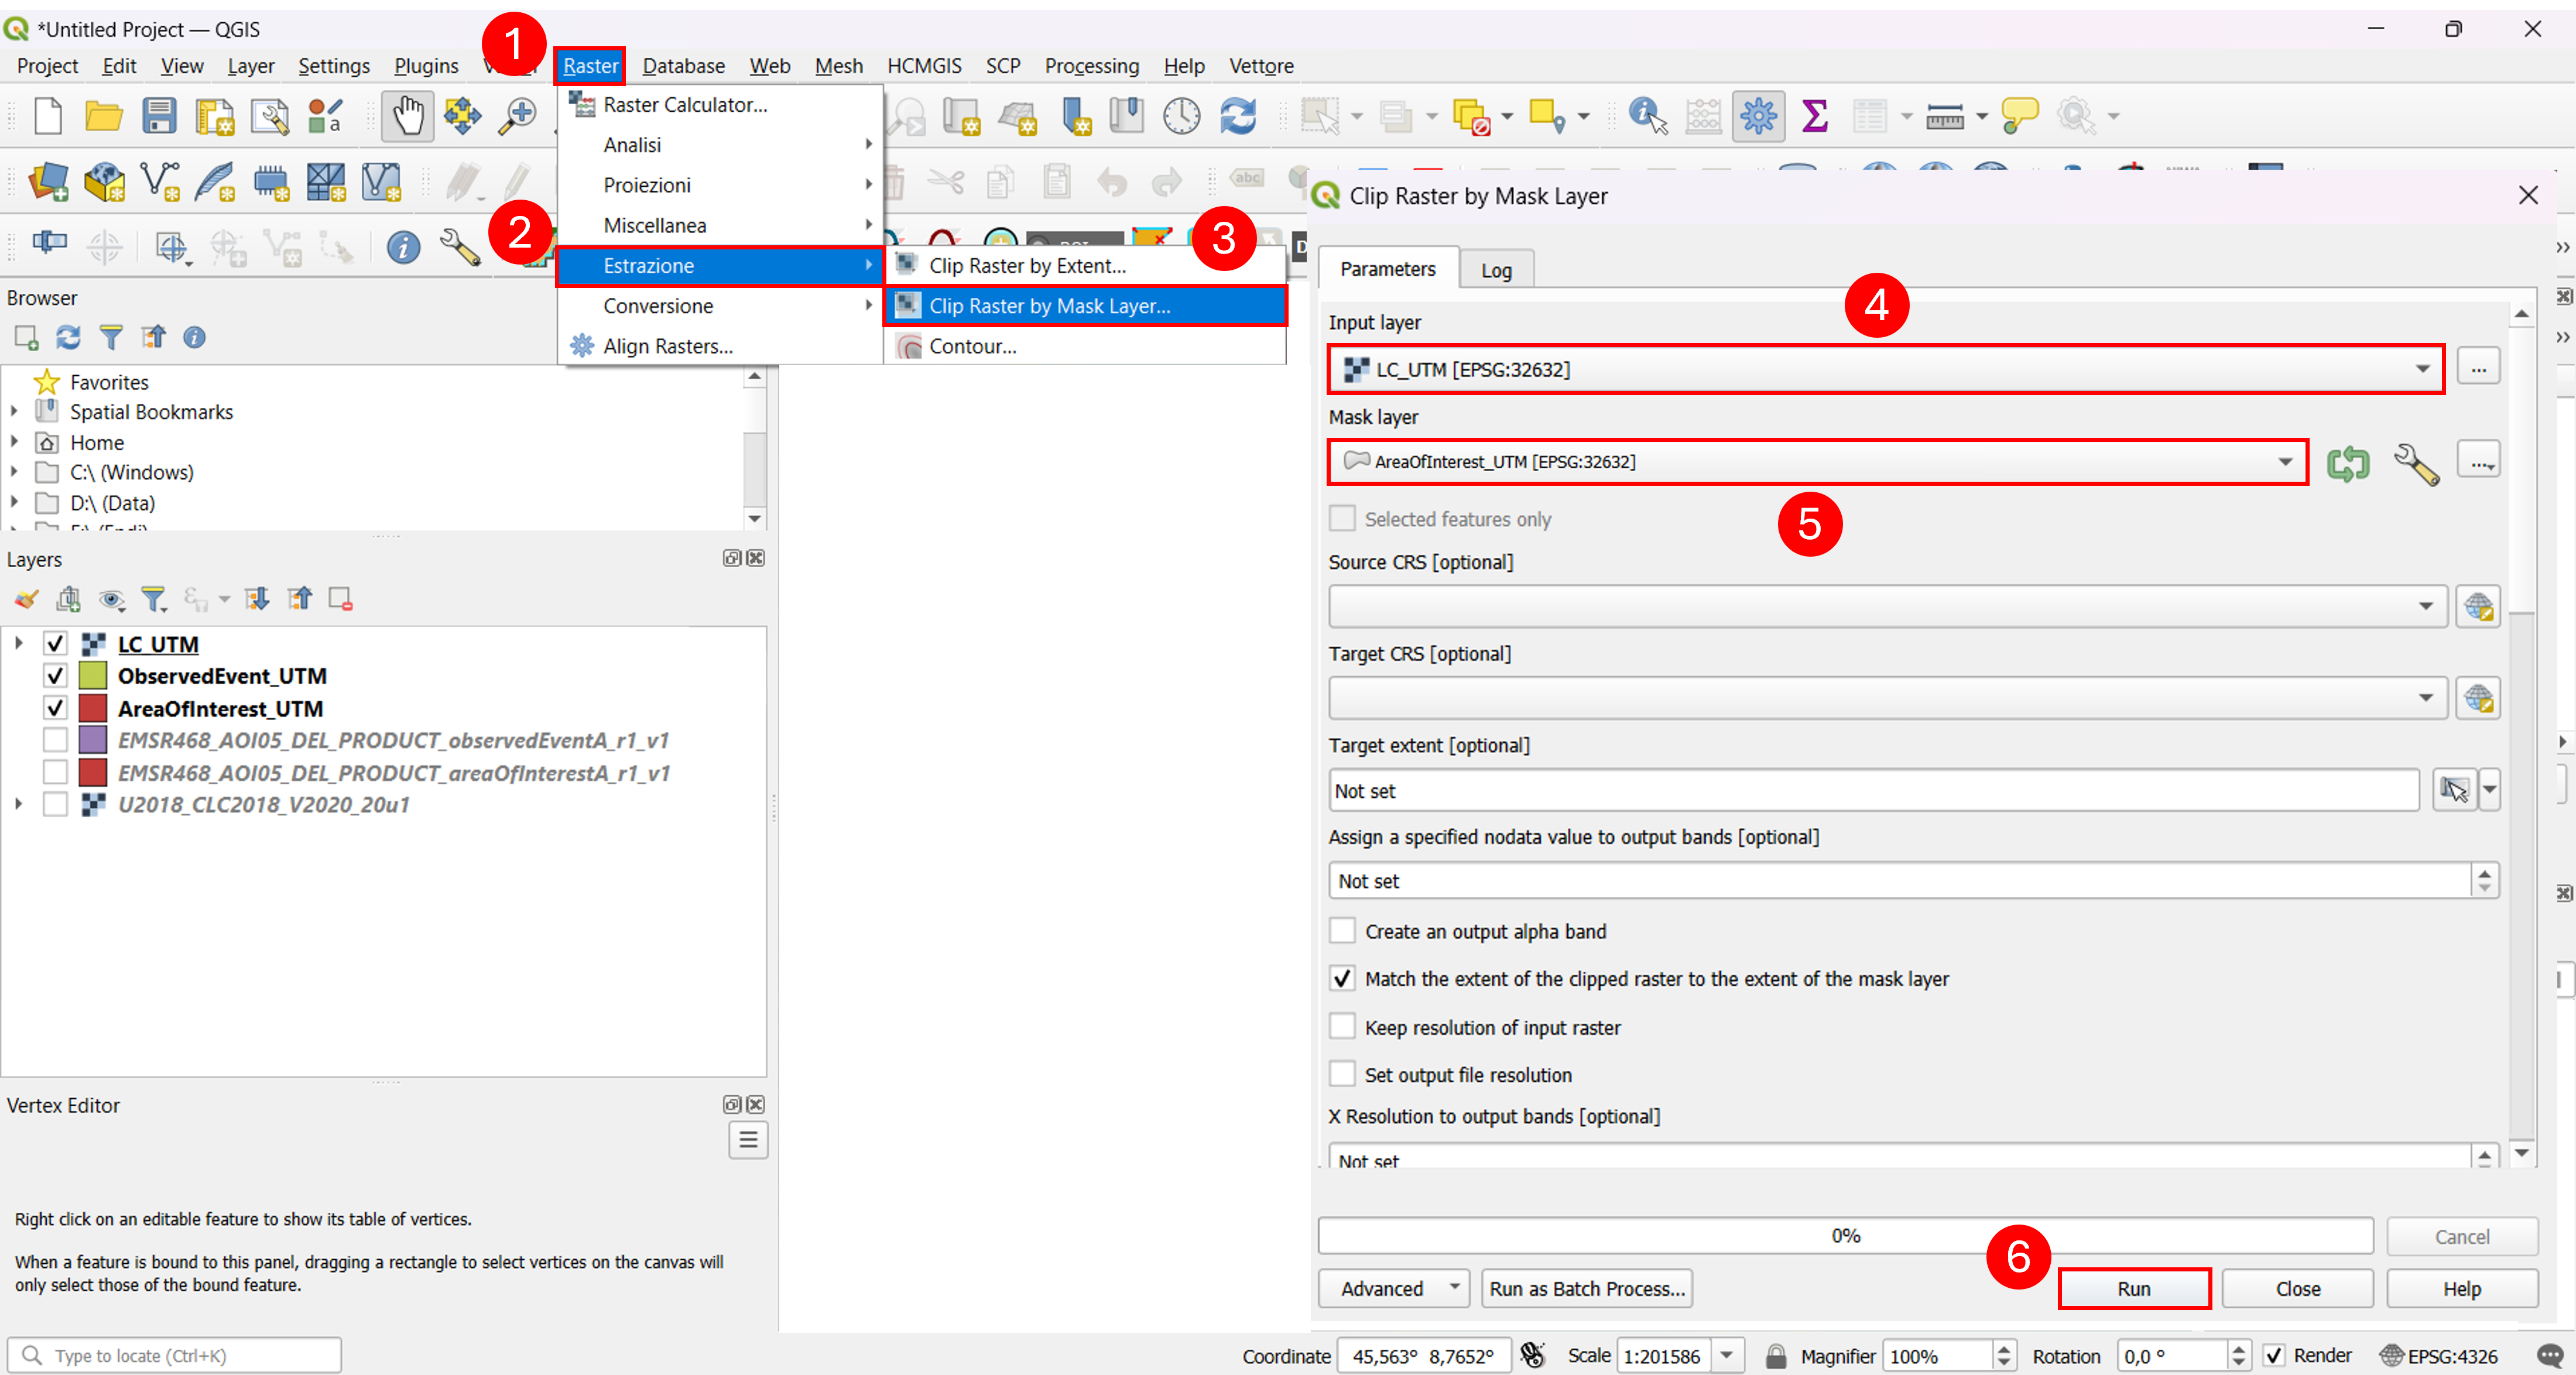Click the New Shapefile Layer toolbar icon
2576x1375 pixels.
pos(160,183)
